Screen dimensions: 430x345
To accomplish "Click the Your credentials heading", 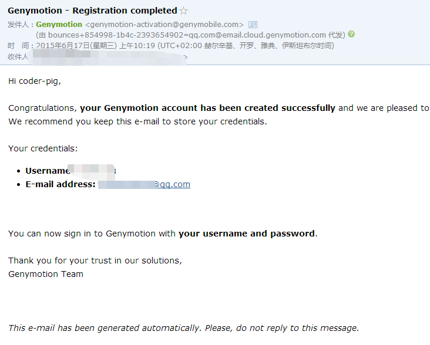I will coord(43,148).
